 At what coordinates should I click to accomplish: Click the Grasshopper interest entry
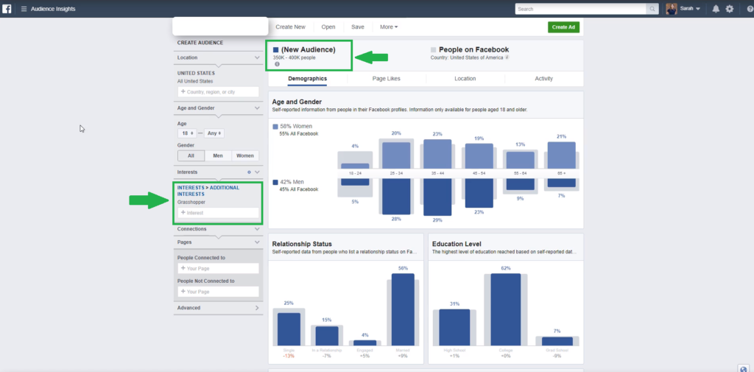click(191, 202)
